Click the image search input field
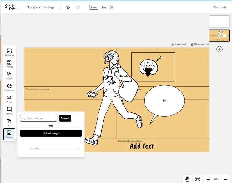Image resolution: width=232 pixels, height=183 pixels. click(x=39, y=118)
